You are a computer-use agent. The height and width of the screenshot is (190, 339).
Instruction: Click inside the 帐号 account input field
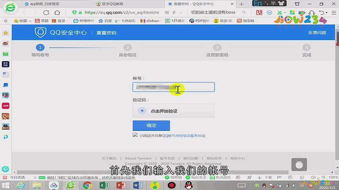coord(174,87)
